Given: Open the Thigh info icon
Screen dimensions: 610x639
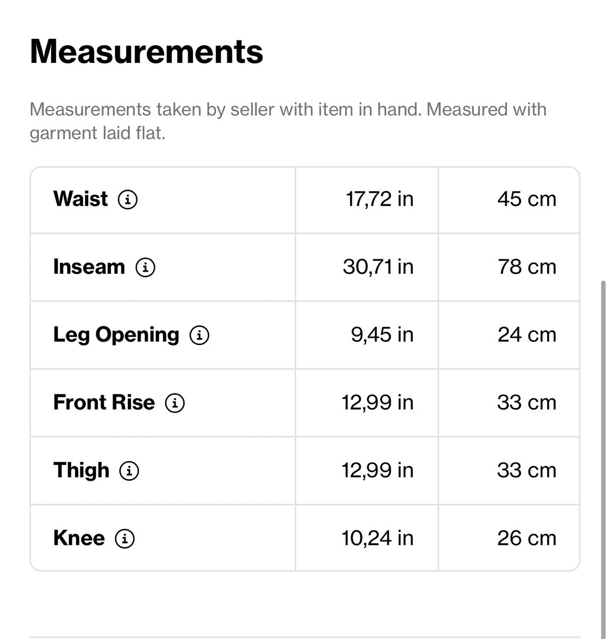Looking at the screenshot, I should tap(129, 471).
